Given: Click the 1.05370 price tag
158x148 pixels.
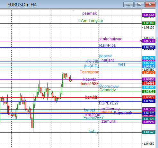Looking at the screenshot, I should click(x=149, y=113).
